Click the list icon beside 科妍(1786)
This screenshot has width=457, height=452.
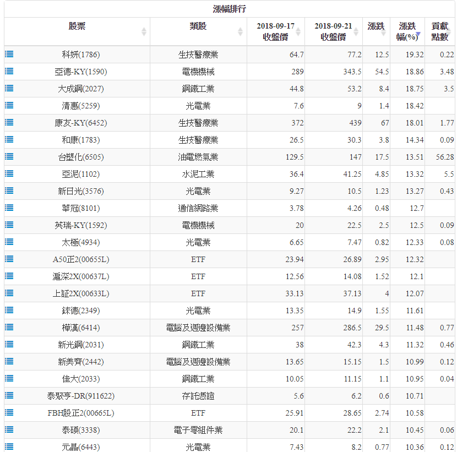pyautogui.click(x=9, y=54)
